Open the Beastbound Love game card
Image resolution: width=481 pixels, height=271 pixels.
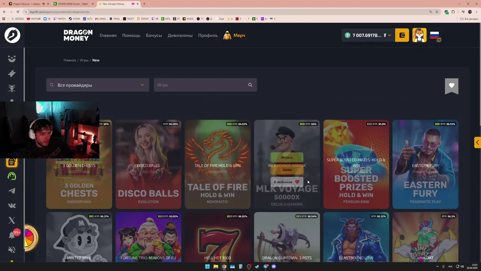click(x=356, y=237)
